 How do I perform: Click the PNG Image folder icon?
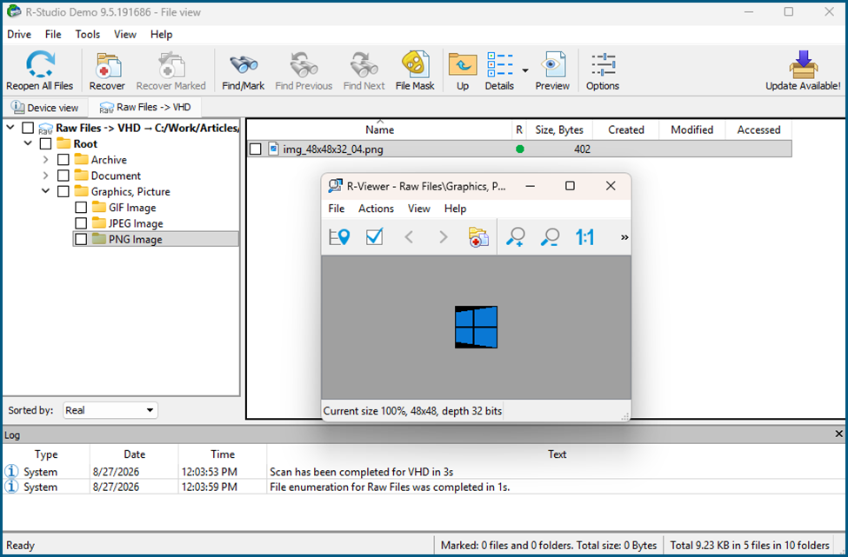tap(99, 239)
